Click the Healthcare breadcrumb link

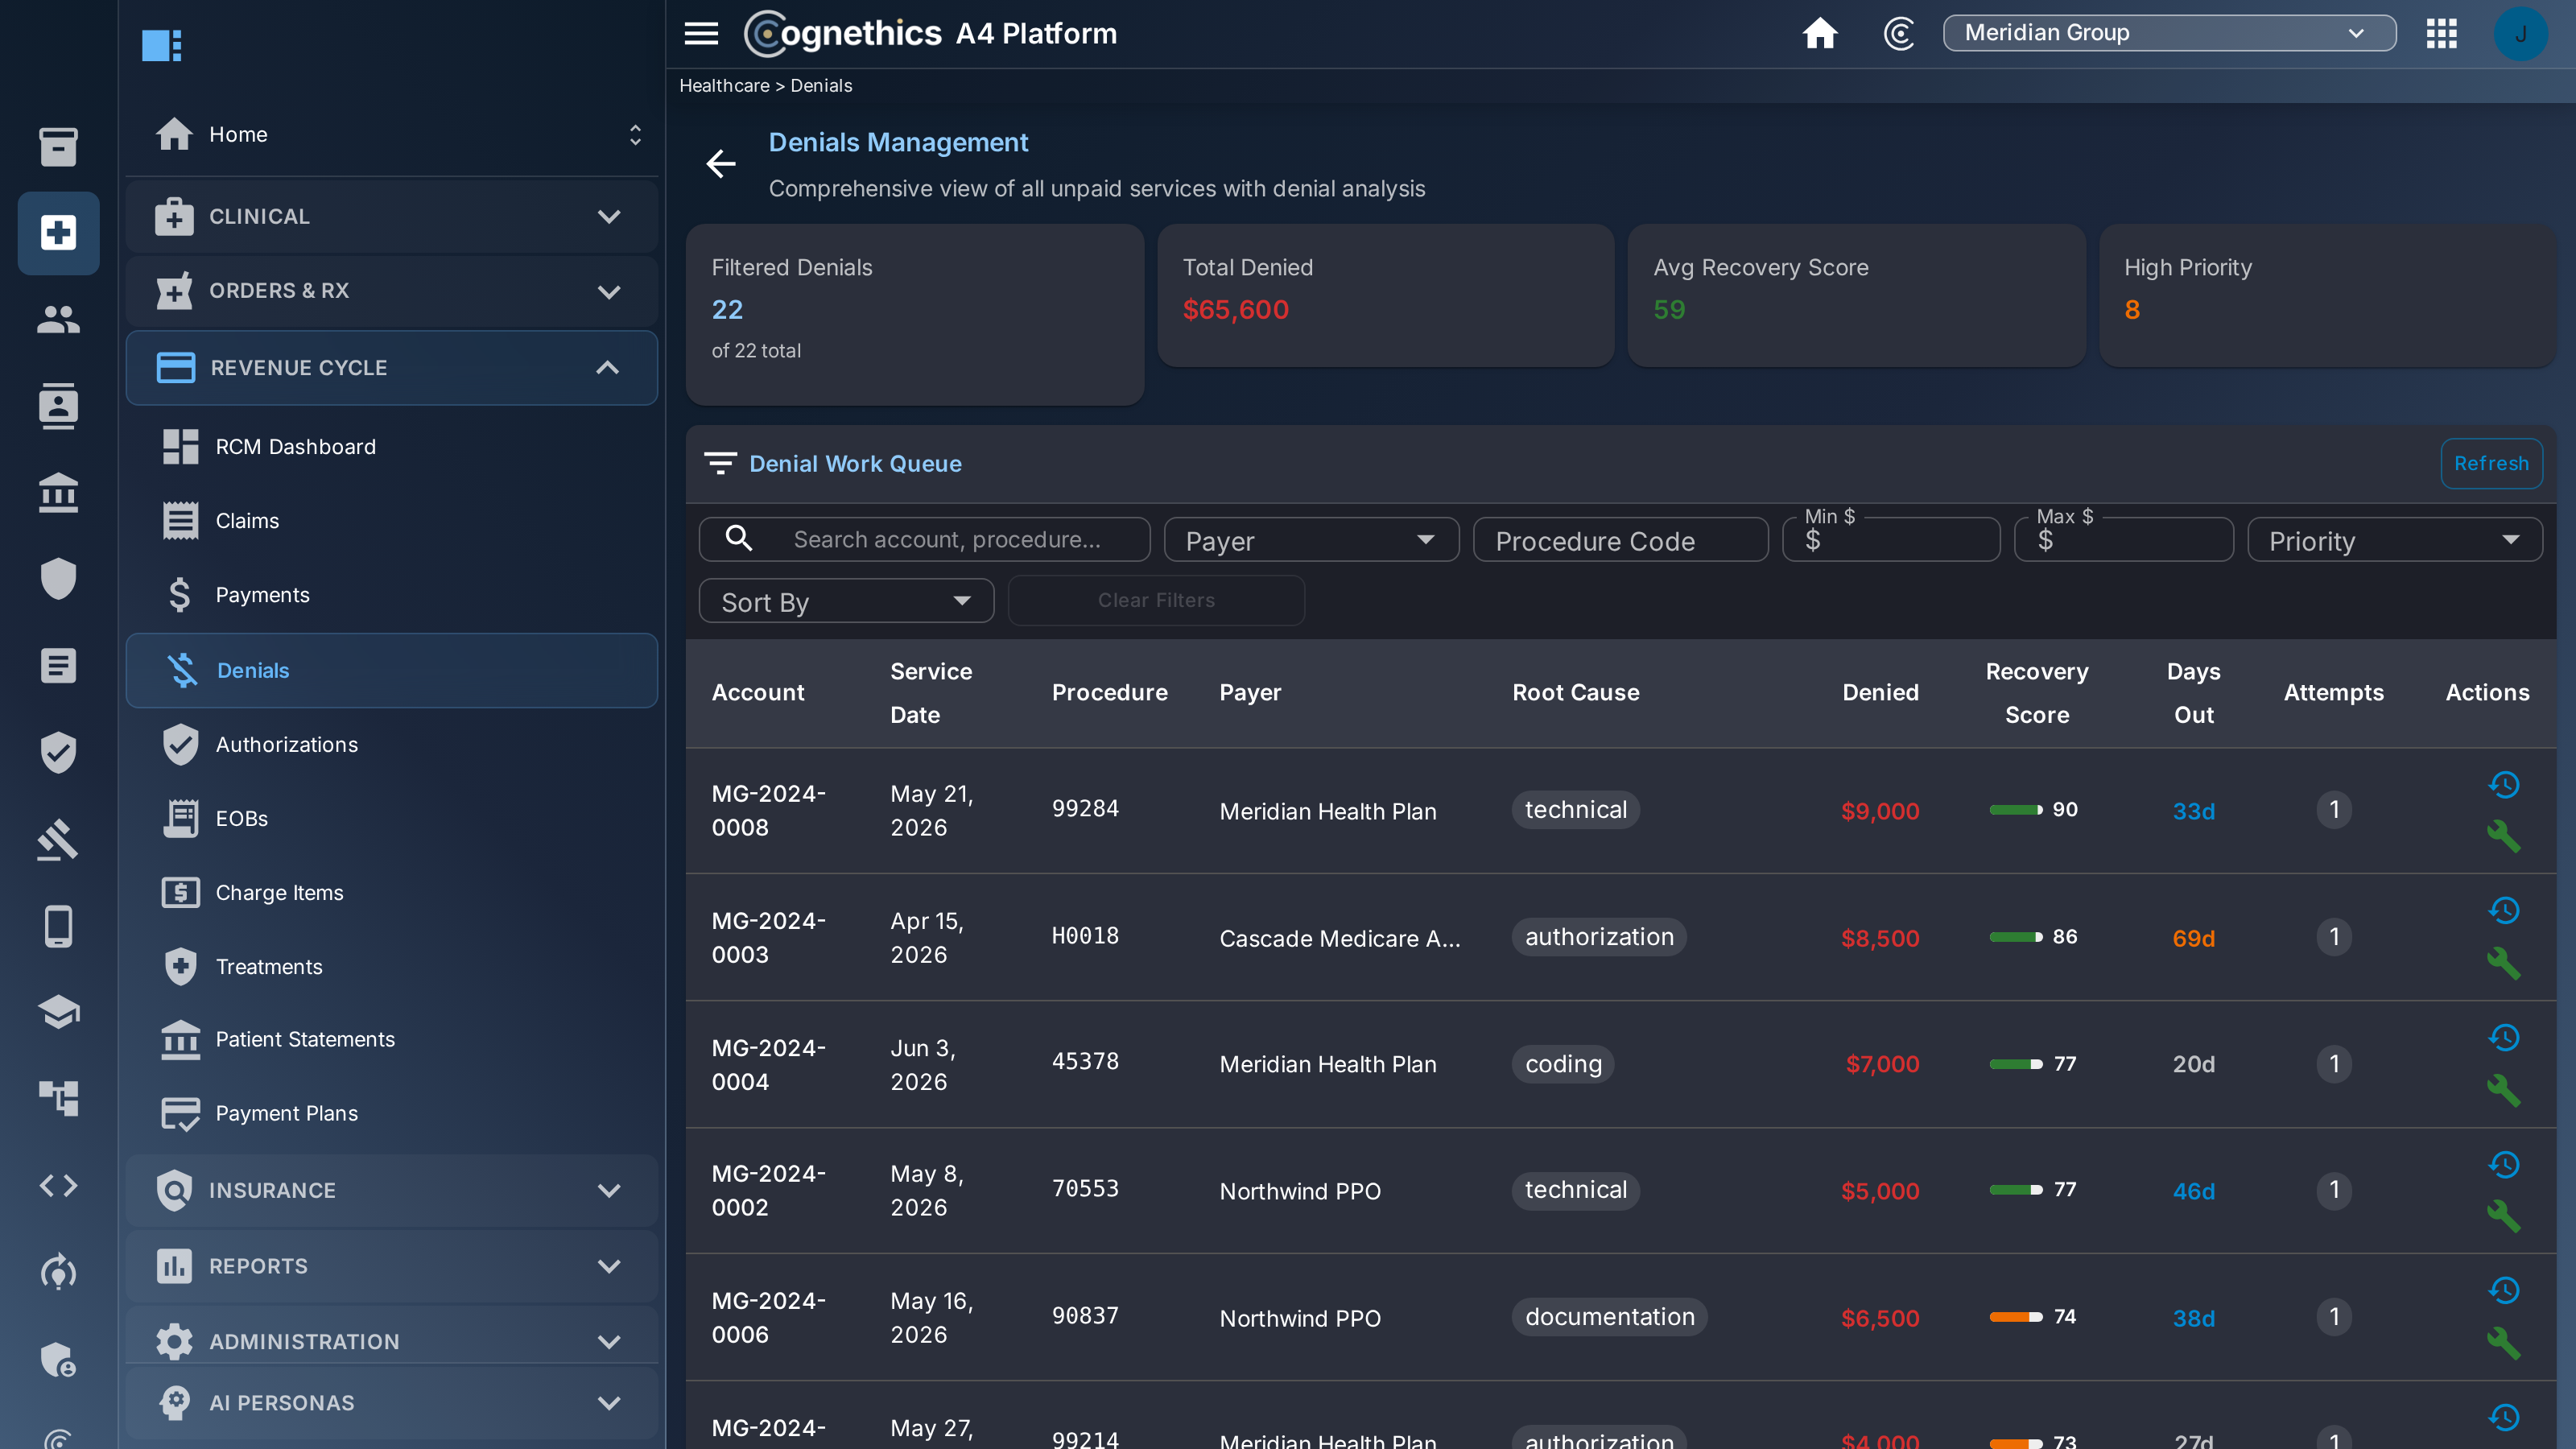(x=724, y=85)
